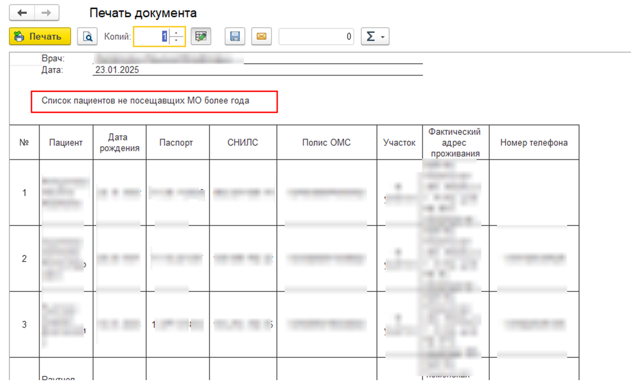Send document by email envelope icon
Image resolution: width=632 pixels, height=381 pixels.
(261, 37)
